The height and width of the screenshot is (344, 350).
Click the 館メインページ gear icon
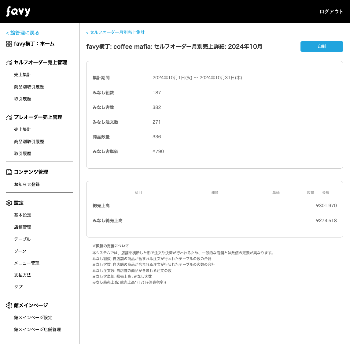9,305
